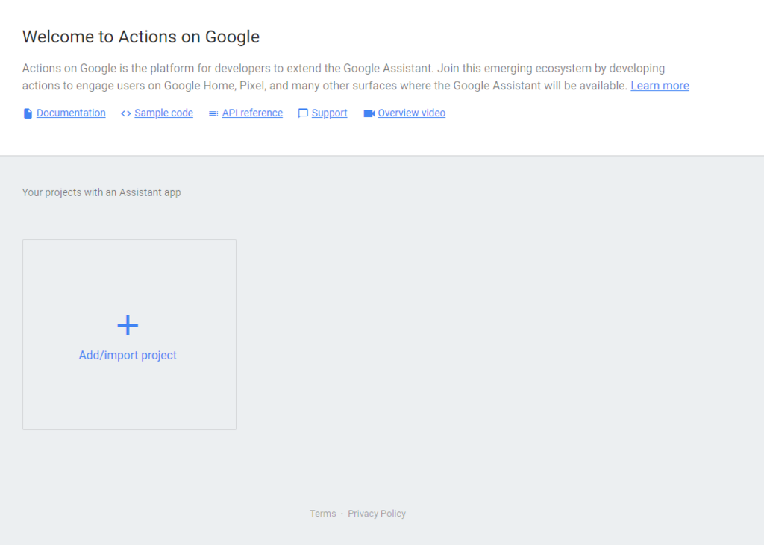Open the API reference link
764x545 pixels.
252,113
